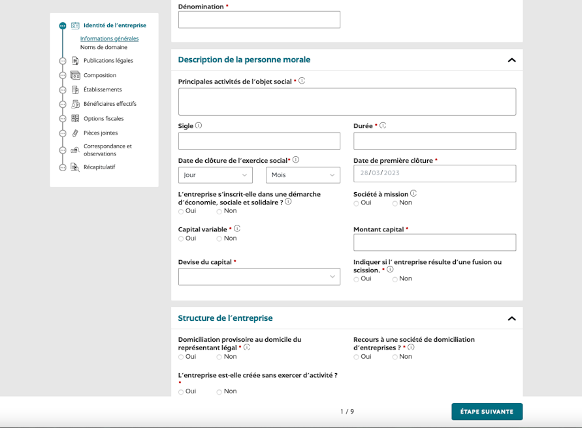Screen dimensions: 582x428
Task: Click info icon for fusion ou scission
Action: coord(390,269)
